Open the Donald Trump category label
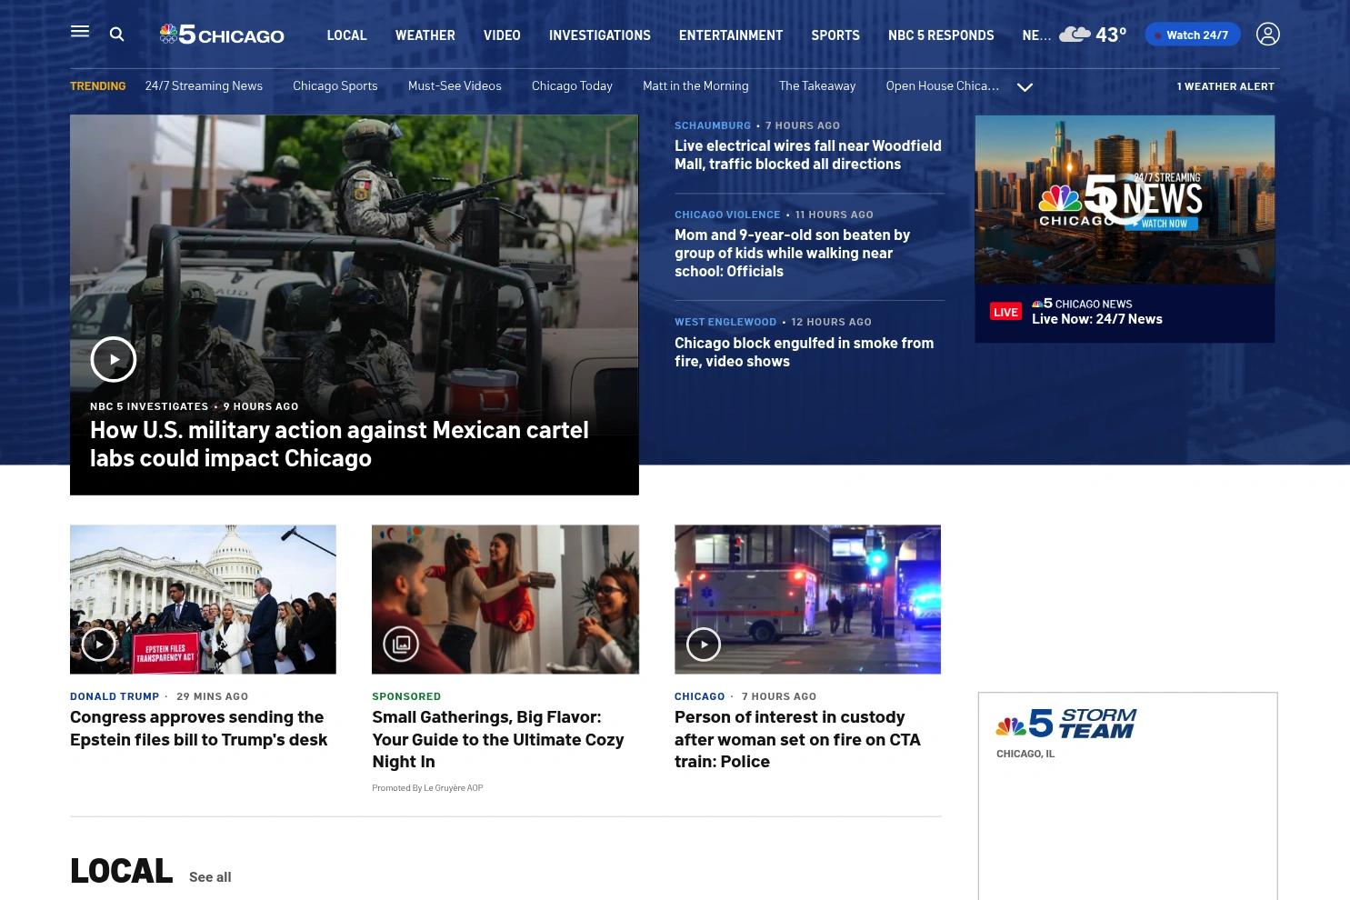The image size is (1350, 900). 115,696
